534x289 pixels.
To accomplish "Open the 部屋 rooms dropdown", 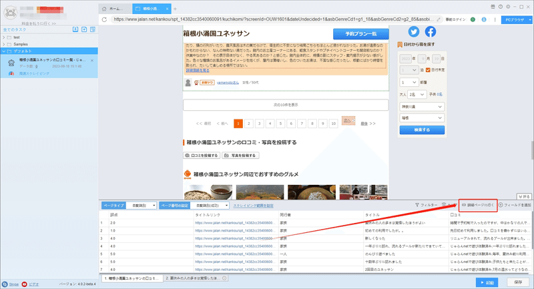I will [409, 82].
